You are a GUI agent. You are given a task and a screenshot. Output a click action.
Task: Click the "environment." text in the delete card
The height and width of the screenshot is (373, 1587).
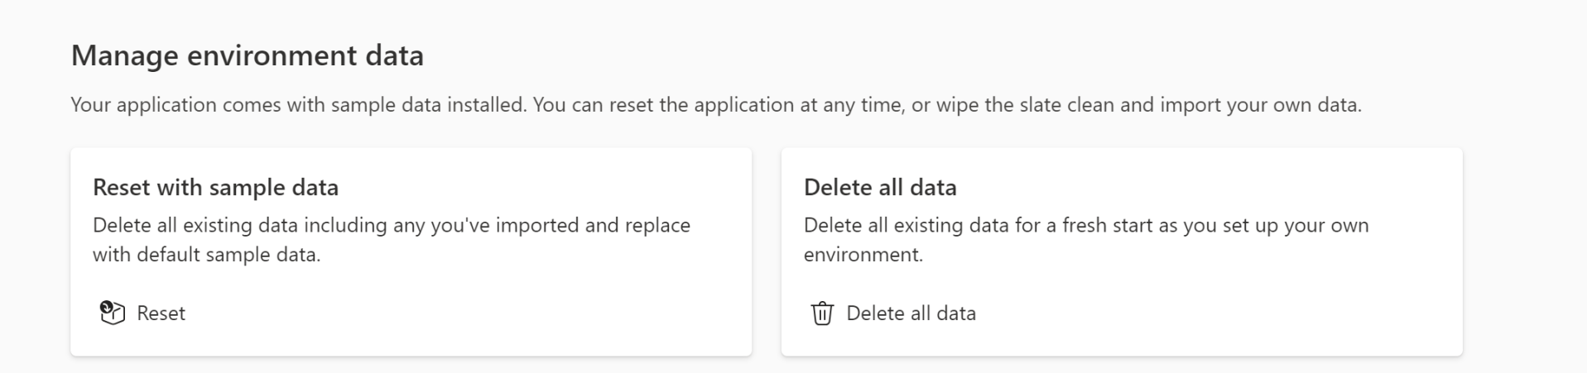pos(863,255)
